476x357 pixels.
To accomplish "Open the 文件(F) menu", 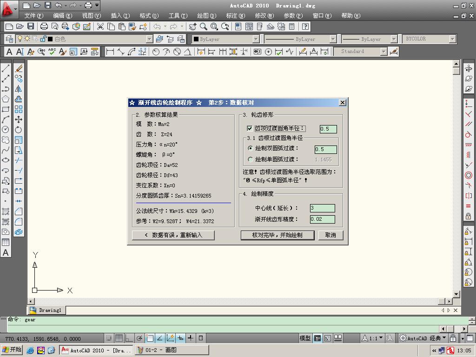I will (x=33, y=16).
